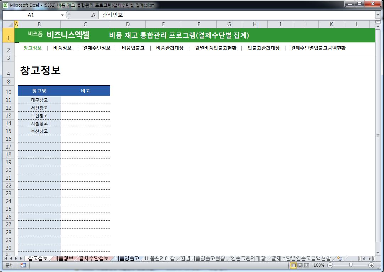Click horizontal scrollbar right arrow
384x272 pixels.
(369, 258)
